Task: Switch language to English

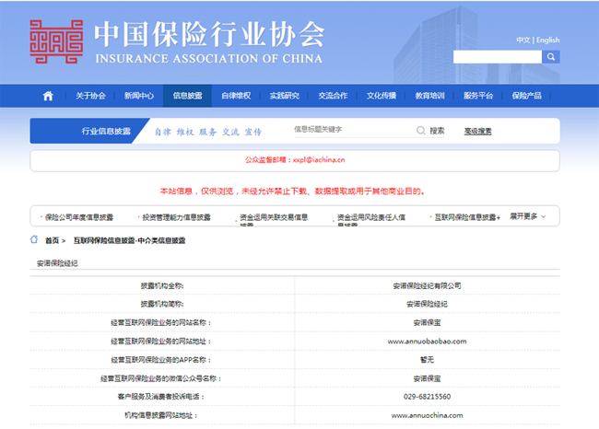Action: 547,41
